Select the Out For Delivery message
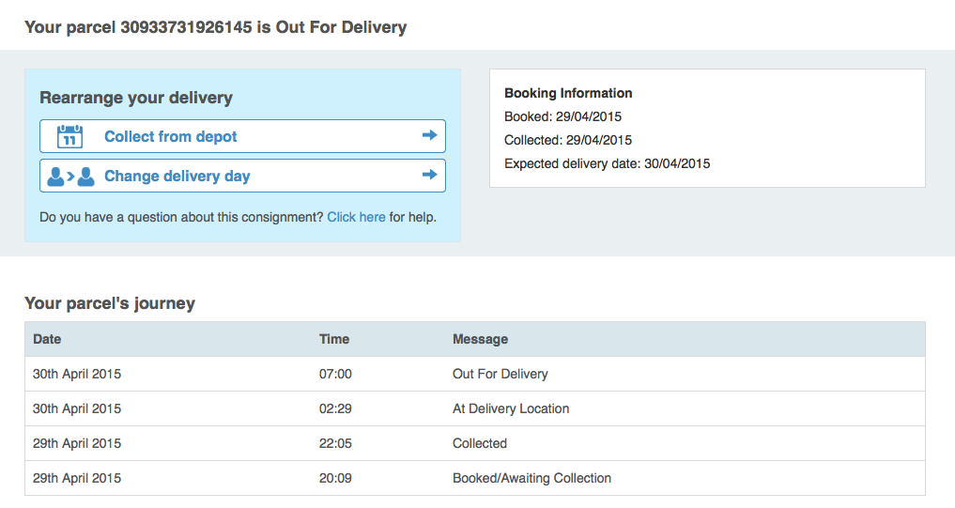This screenshot has height=508, width=955. (500, 374)
